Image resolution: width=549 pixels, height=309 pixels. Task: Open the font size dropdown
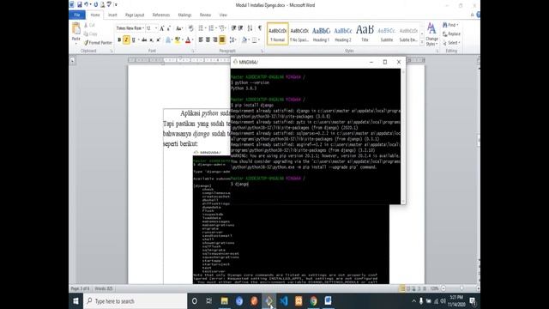[156, 28]
